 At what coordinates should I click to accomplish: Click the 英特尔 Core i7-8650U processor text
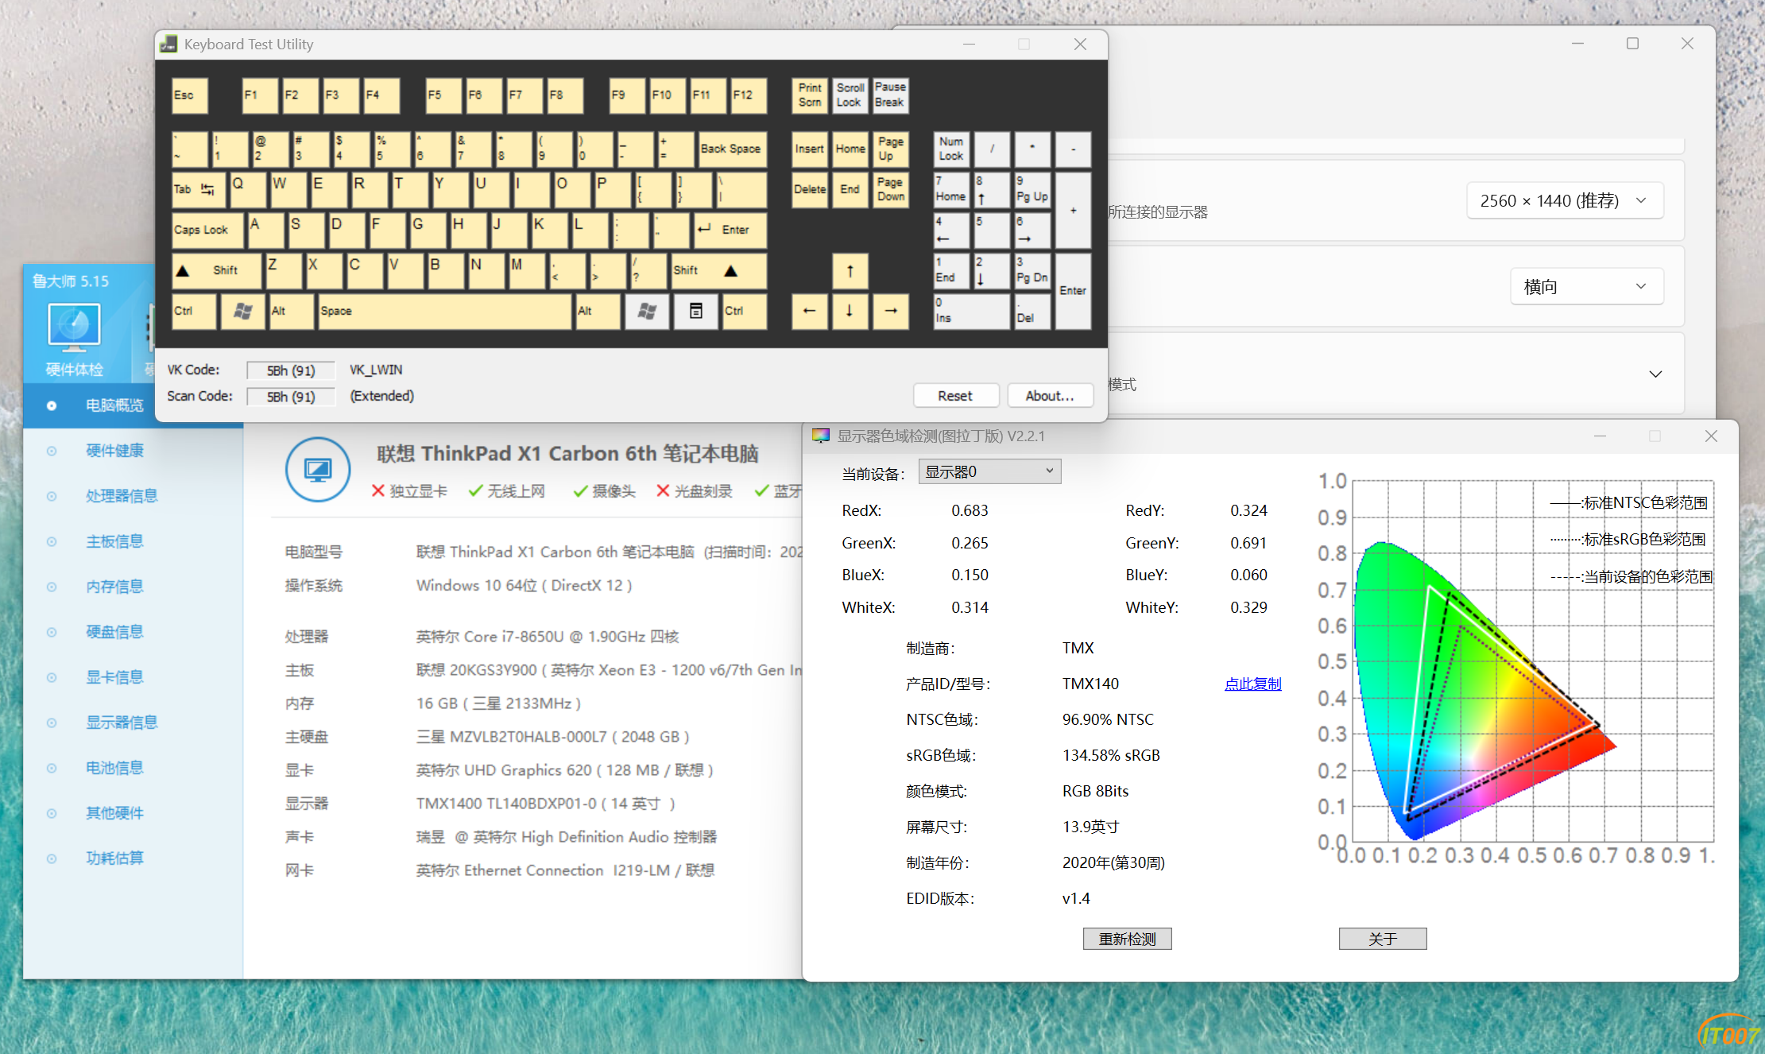point(548,637)
